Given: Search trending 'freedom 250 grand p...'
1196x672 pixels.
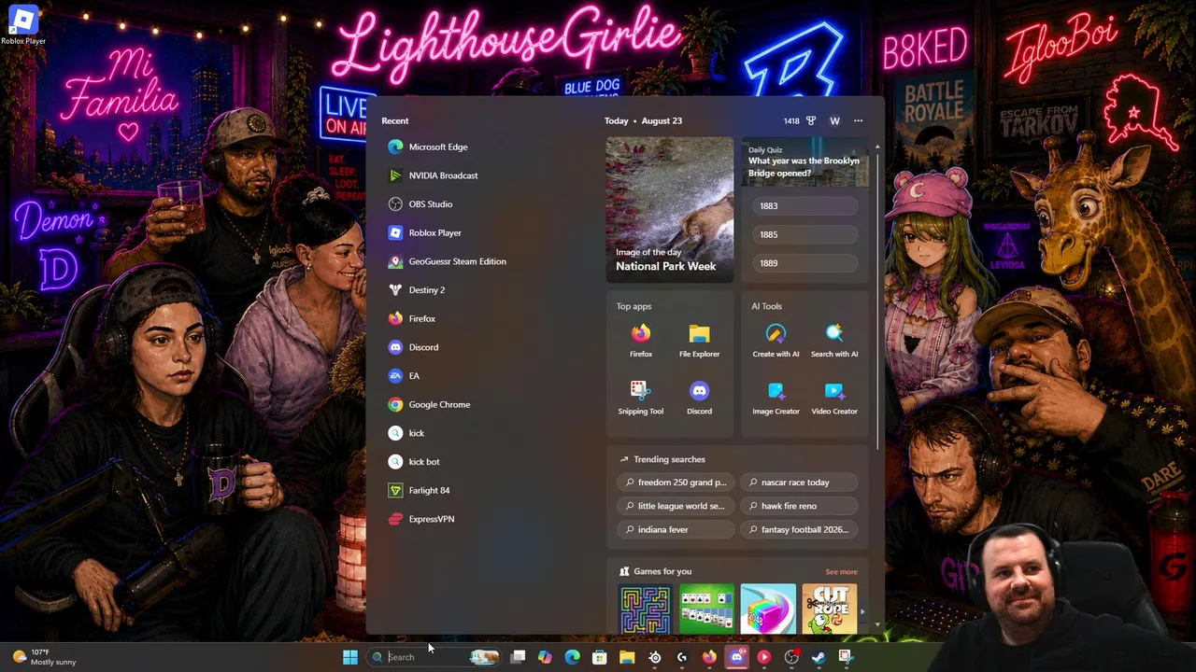Looking at the screenshot, I should [676, 483].
